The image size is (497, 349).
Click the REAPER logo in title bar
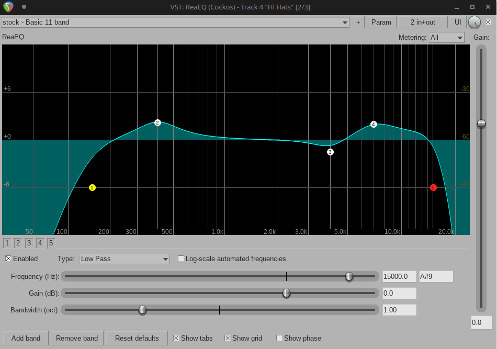8,7
